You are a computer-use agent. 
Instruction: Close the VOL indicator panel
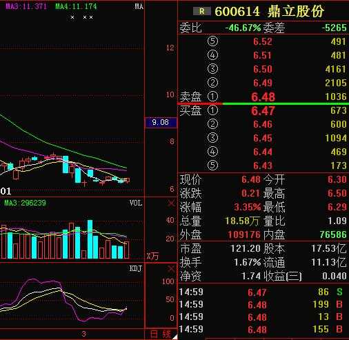(171, 203)
